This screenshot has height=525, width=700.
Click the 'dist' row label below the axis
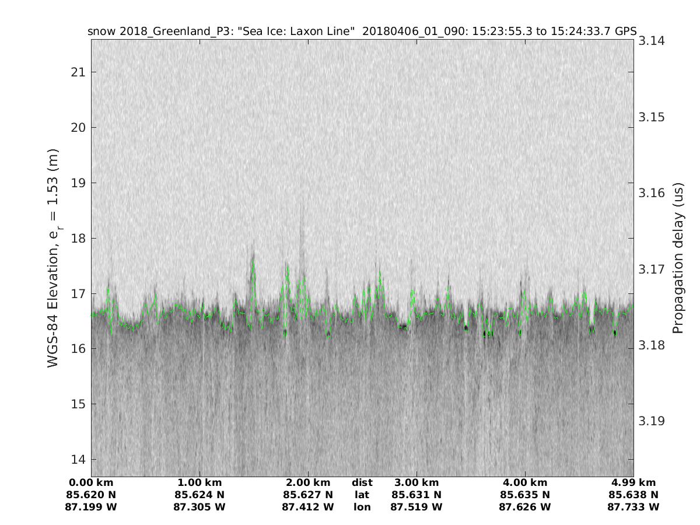pyautogui.click(x=362, y=482)
